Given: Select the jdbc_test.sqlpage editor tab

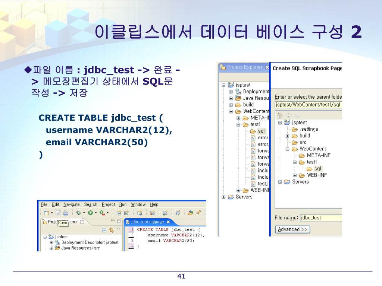Looking at the screenshot, I should point(147,222).
